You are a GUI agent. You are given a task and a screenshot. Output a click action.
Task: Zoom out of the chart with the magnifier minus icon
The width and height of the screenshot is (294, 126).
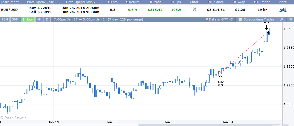coord(291,19)
